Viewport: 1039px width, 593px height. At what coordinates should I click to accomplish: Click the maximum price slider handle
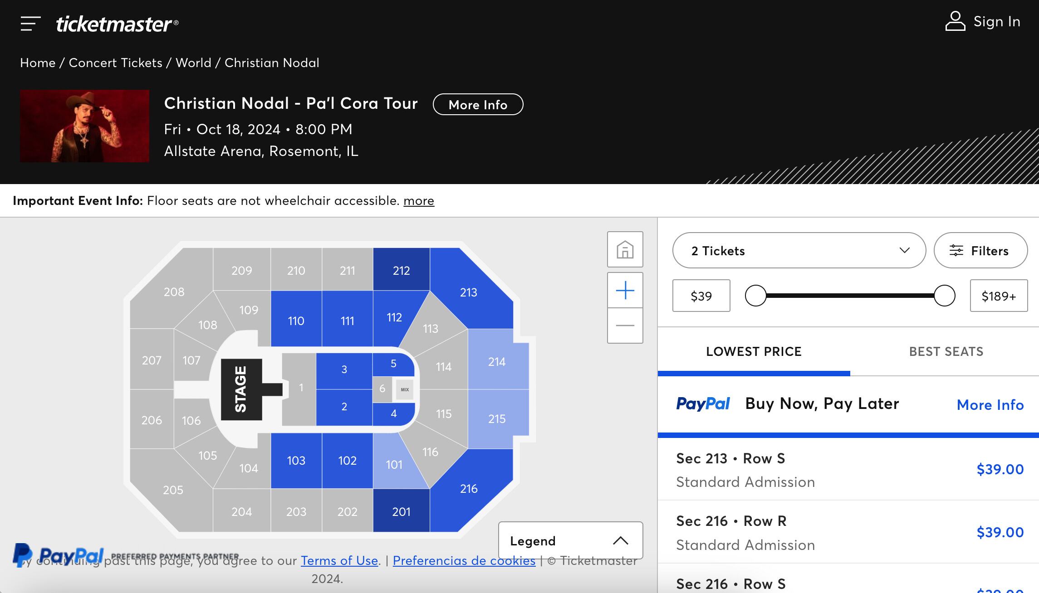[x=944, y=296]
